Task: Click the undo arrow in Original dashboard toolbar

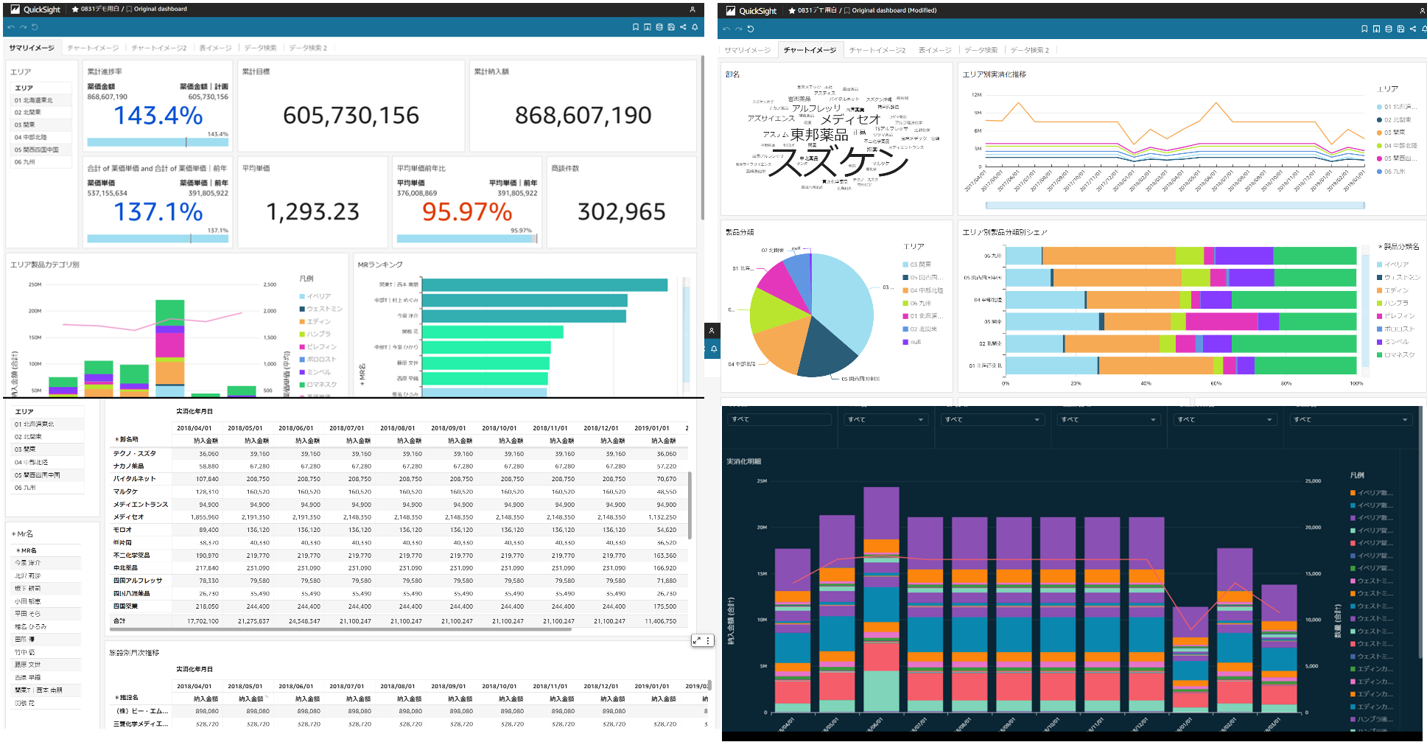Action: pyautogui.click(x=11, y=27)
